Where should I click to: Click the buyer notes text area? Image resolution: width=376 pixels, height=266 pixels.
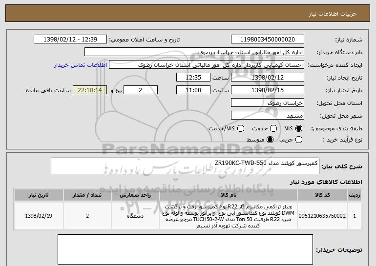[x=185, y=249]
